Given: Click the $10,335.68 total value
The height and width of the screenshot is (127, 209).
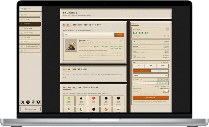Looking at the screenshot, I should (x=140, y=33).
